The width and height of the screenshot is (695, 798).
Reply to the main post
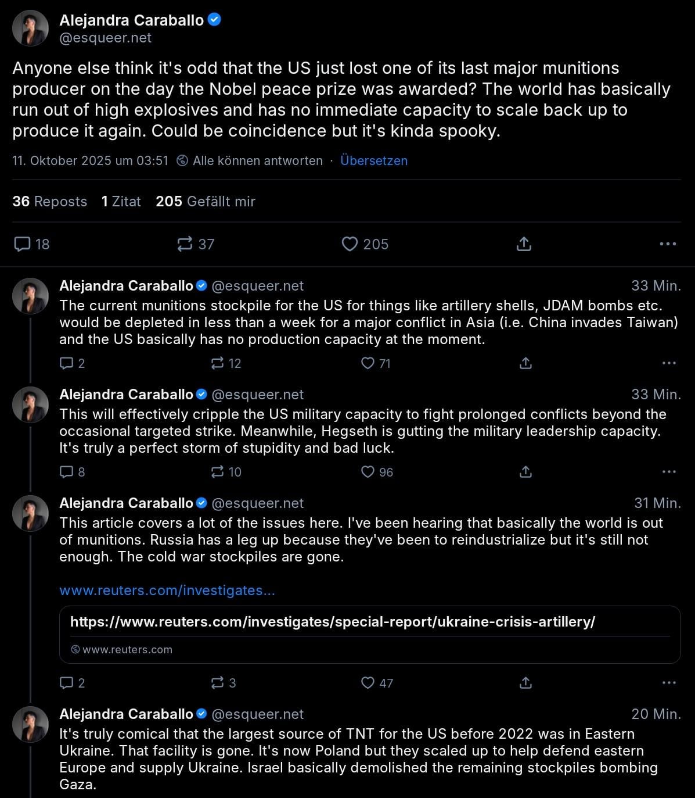23,244
